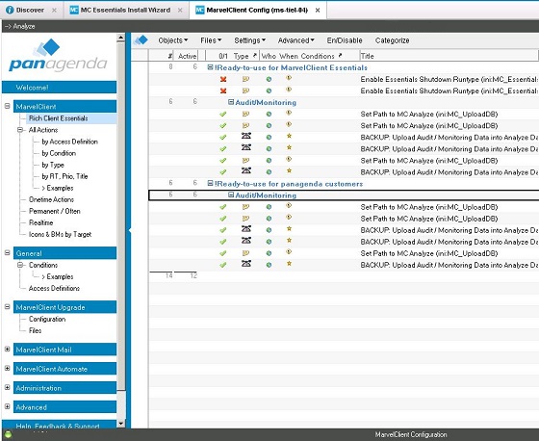Open the Welcome! sidebar section
539x441 pixels.
[59, 88]
